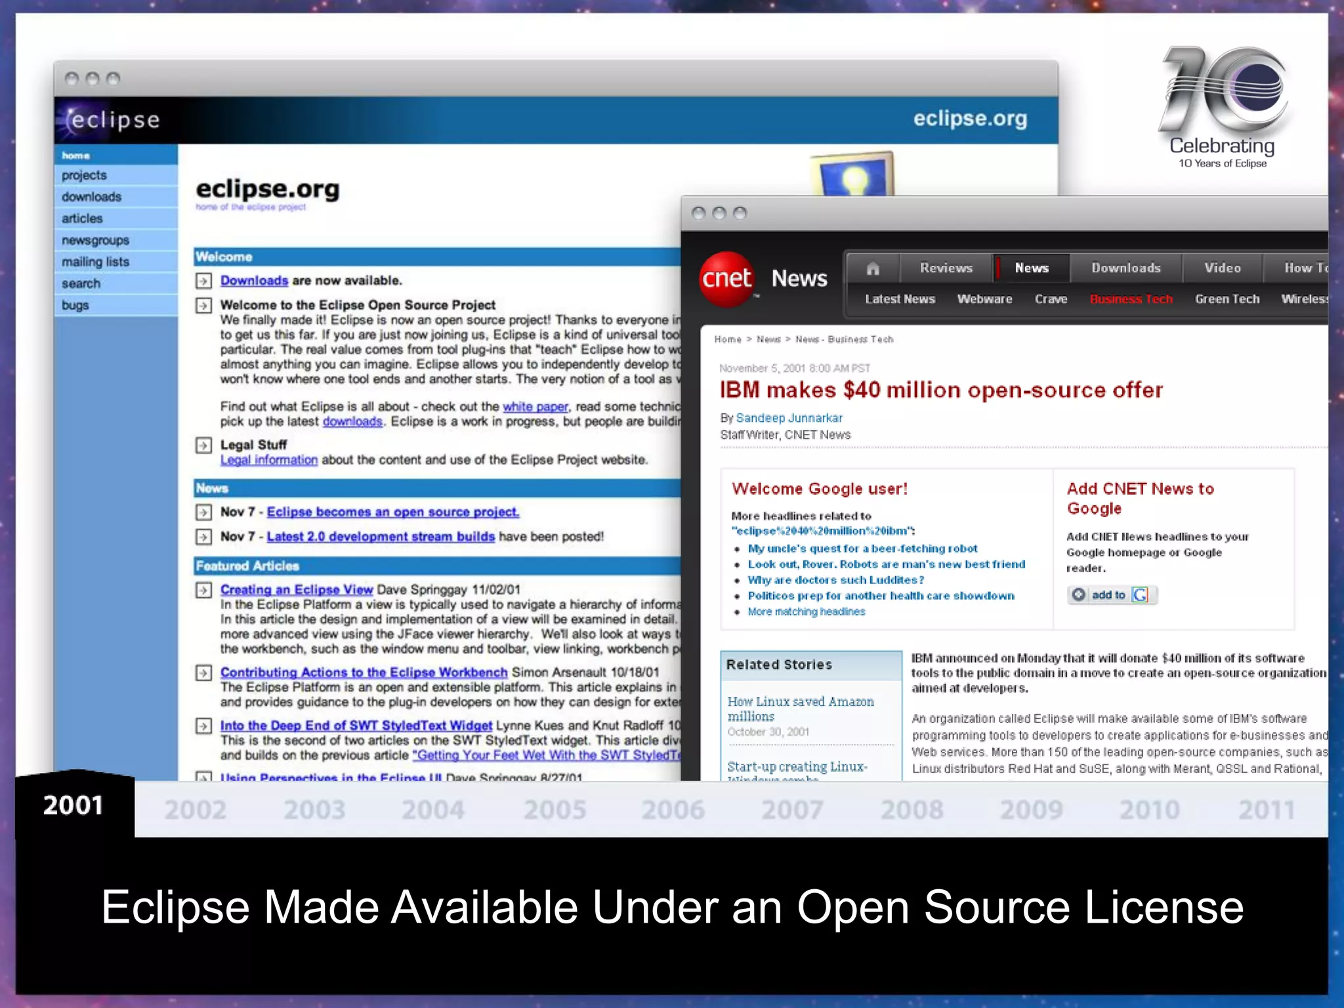Image resolution: width=1344 pixels, height=1008 pixels.
Task: Click the Google G icon on add to button
Action: [x=1140, y=595]
